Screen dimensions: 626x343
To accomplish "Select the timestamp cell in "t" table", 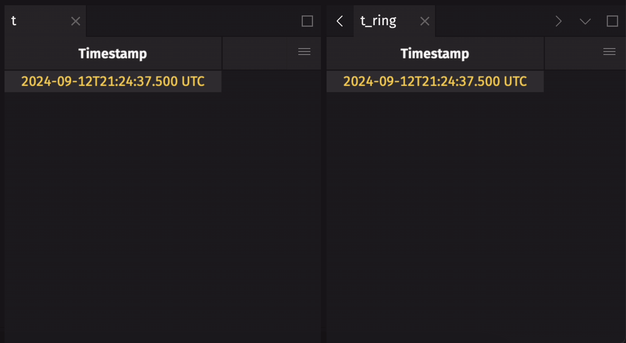I will (113, 81).
